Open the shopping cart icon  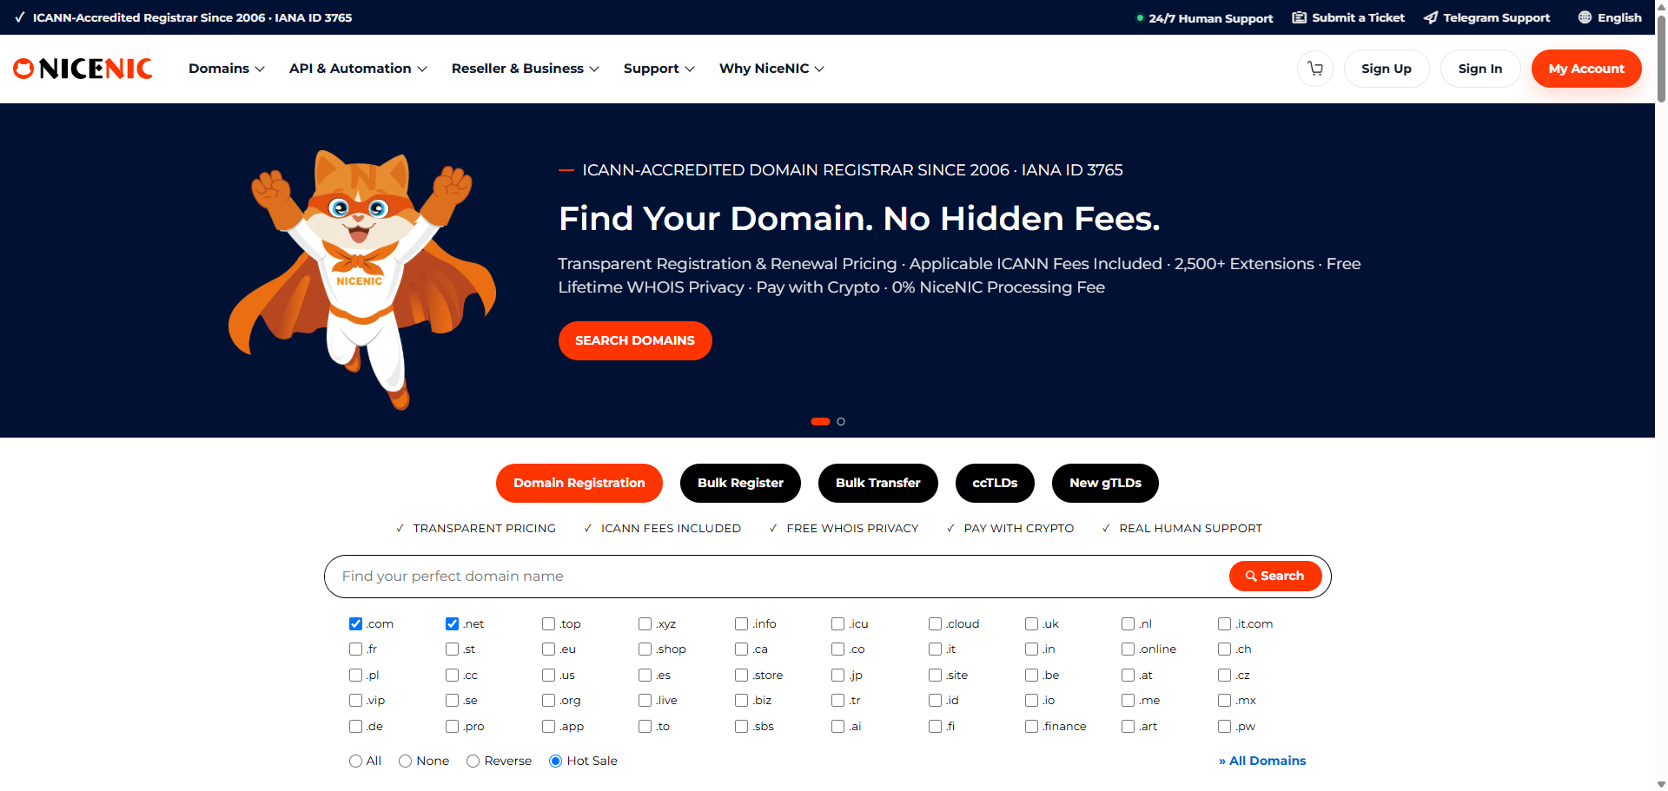pos(1315,69)
